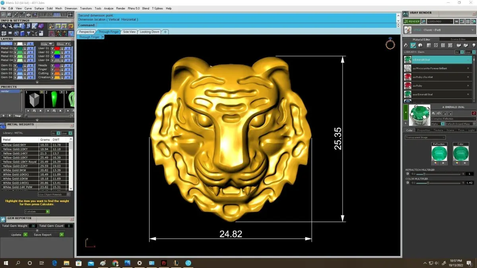Select the 0.5 snap value button
Screen dimensions: 477x268
click(57, 15)
